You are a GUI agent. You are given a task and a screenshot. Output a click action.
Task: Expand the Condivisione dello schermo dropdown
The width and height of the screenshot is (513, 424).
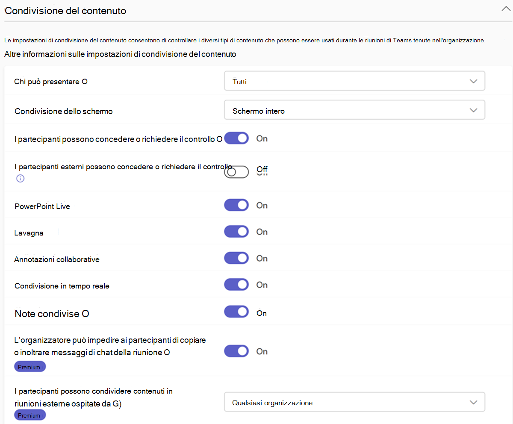pos(354,111)
